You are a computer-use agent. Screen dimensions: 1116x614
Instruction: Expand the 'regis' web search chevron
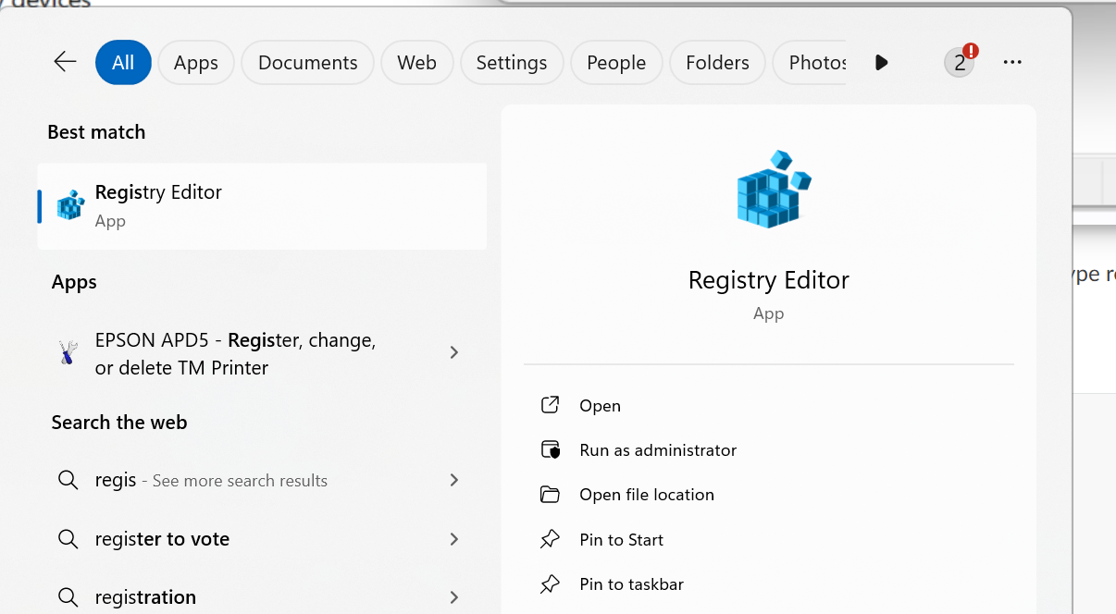pos(453,480)
